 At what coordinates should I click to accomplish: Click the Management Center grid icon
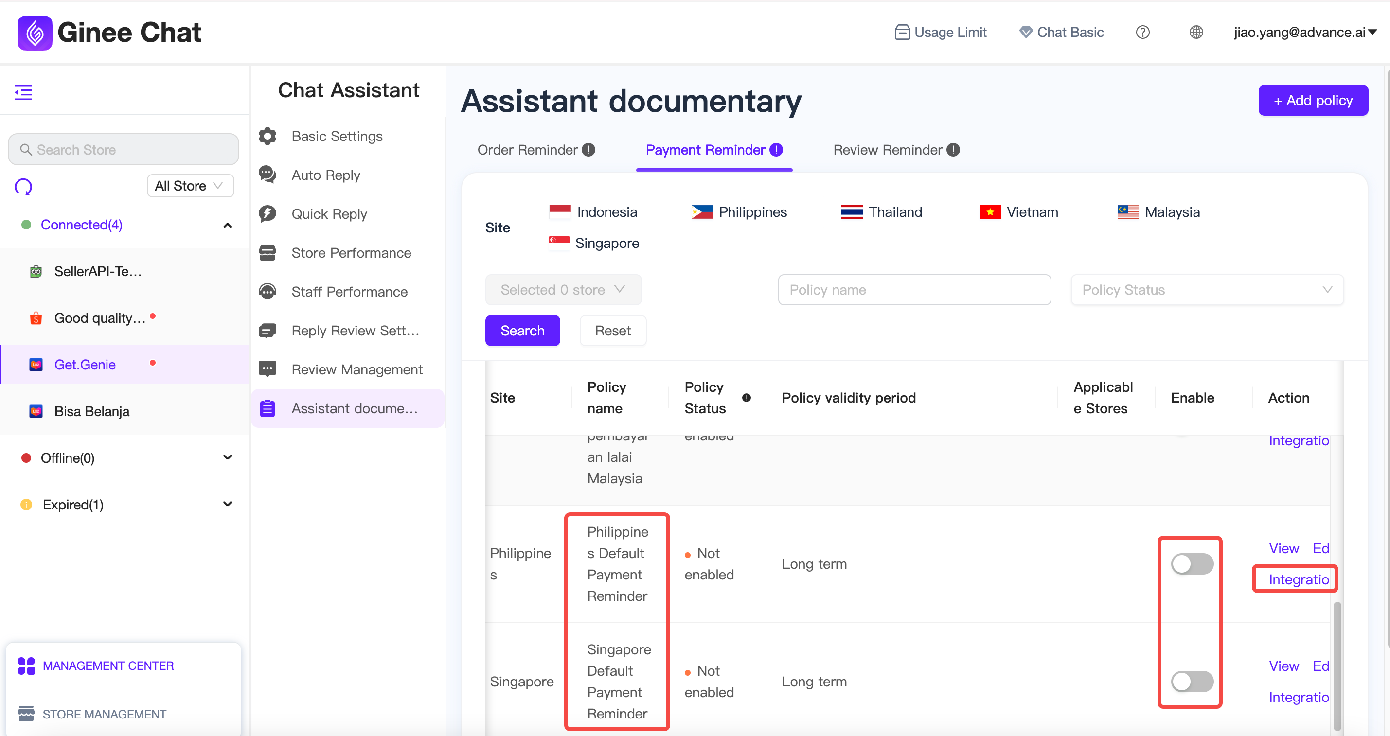click(26, 666)
